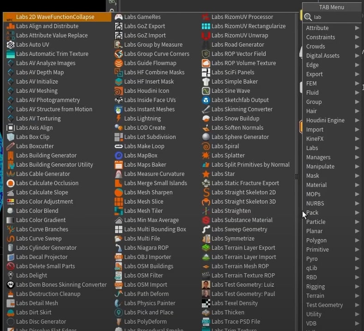Click the results list vertical scrollbar
Image resolution: width=364 pixels, height=331 pixels.
pyautogui.click(x=297, y=172)
